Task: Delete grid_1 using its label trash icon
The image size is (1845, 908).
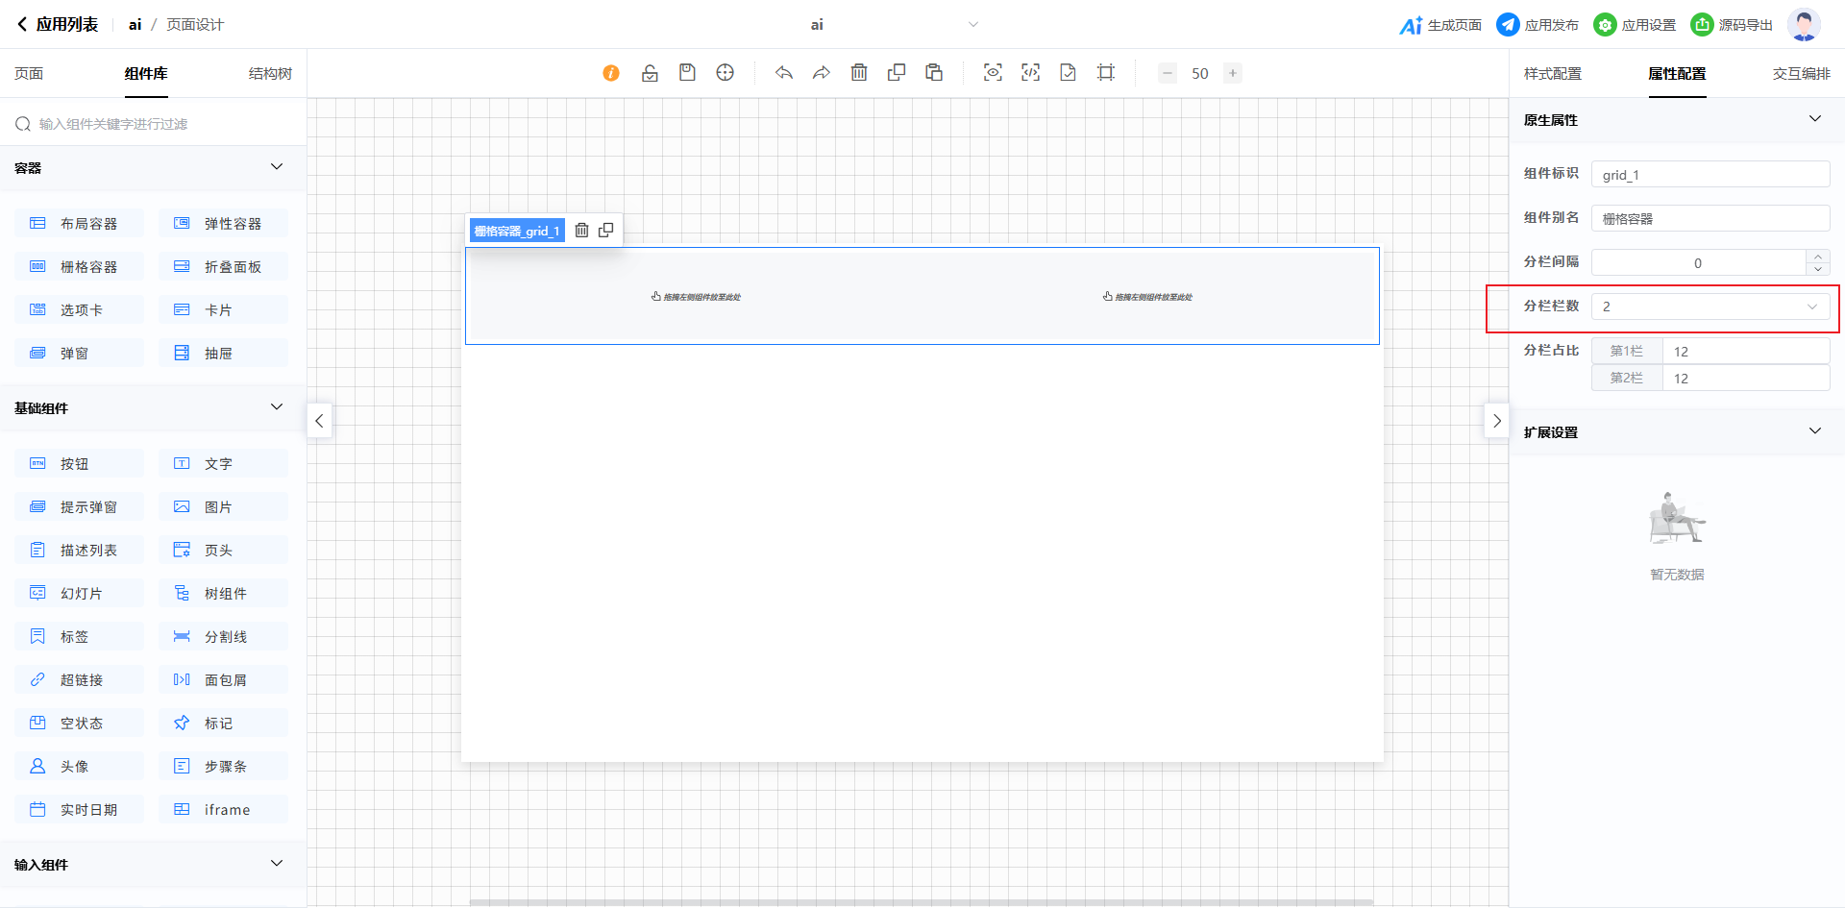Action: coord(581,231)
